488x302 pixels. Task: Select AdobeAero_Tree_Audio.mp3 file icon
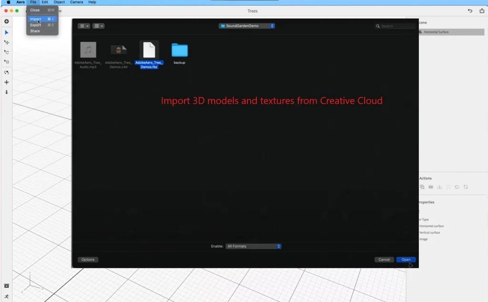coord(88,50)
